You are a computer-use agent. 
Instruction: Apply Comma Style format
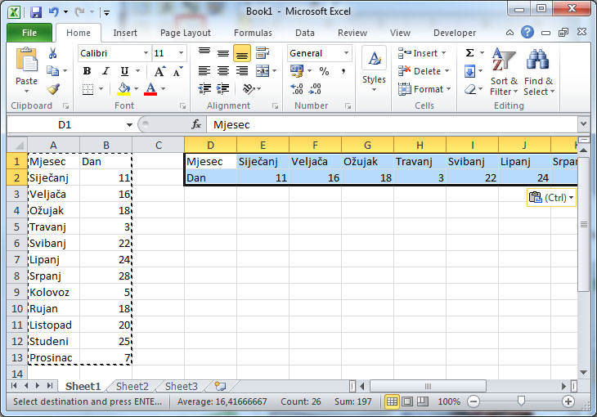click(343, 71)
